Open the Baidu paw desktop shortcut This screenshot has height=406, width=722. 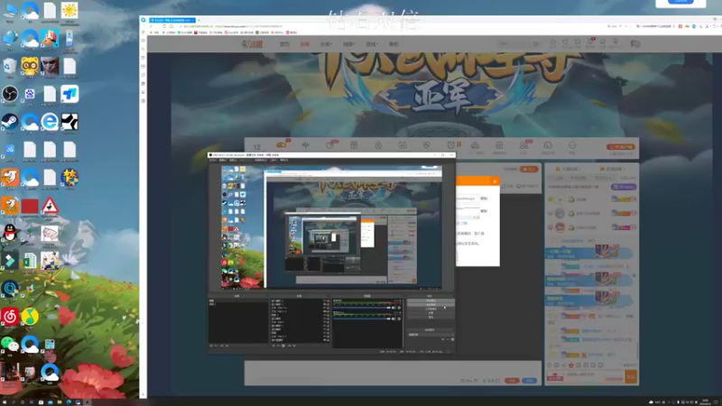click(30, 95)
